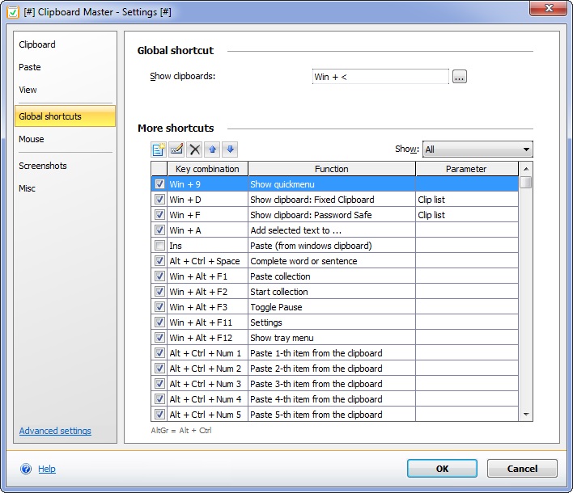Select Global shortcuts in the sidebar
Image resolution: width=573 pixels, height=493 pixels.
coord(65,116)
